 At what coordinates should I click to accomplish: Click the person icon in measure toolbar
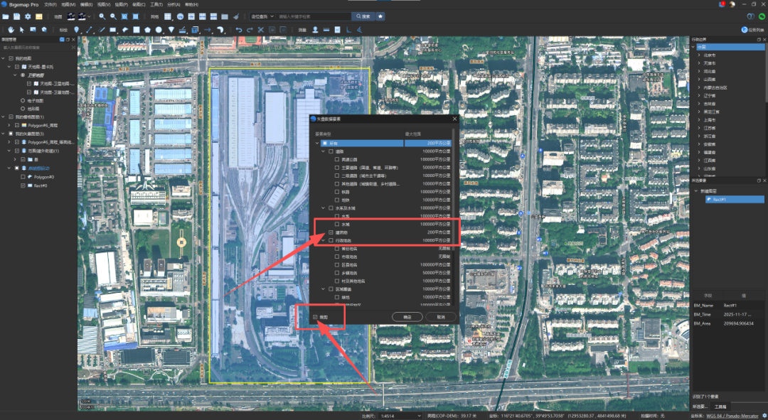tap(315, 30)
